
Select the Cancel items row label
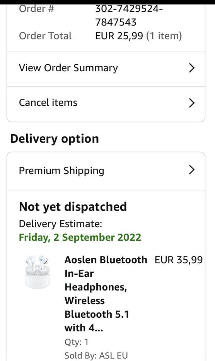point(48,103)
